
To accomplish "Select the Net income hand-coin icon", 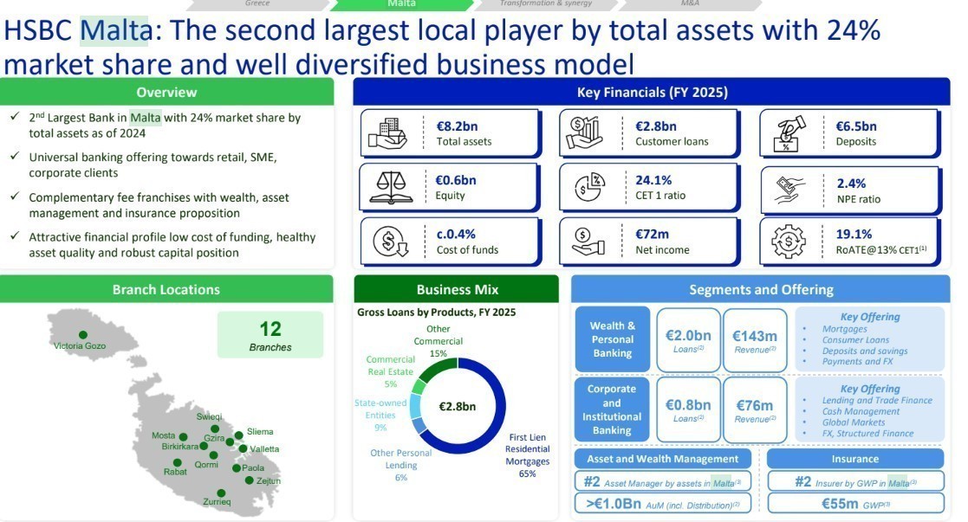I will point(586,242).
